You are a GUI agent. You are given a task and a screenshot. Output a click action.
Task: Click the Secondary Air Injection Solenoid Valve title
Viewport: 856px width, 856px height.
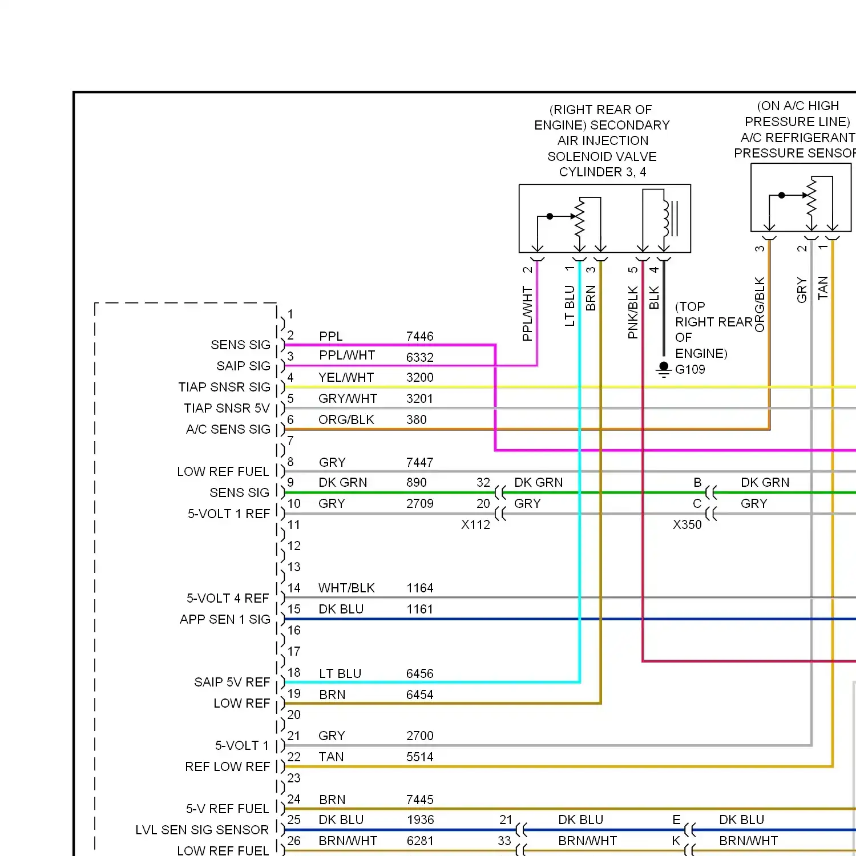(602, 140)
